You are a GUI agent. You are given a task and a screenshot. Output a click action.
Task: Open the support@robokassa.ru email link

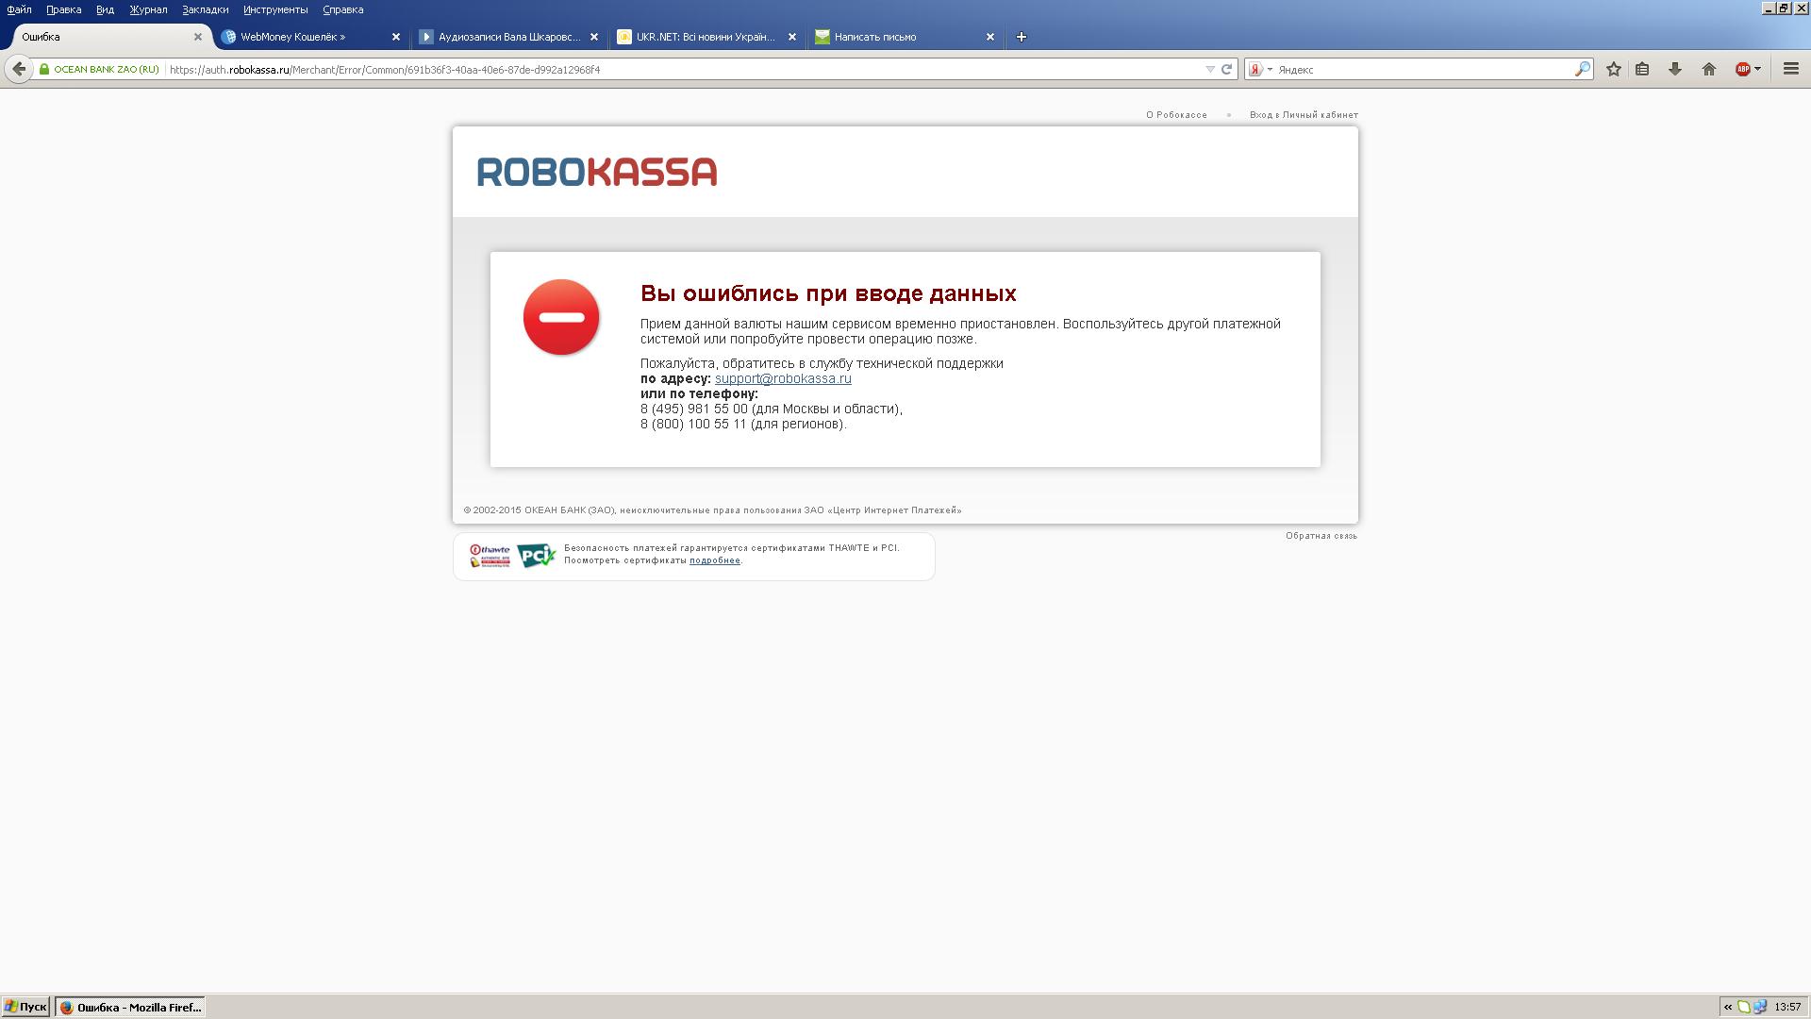pyautogui.click(x=783, y=377)
